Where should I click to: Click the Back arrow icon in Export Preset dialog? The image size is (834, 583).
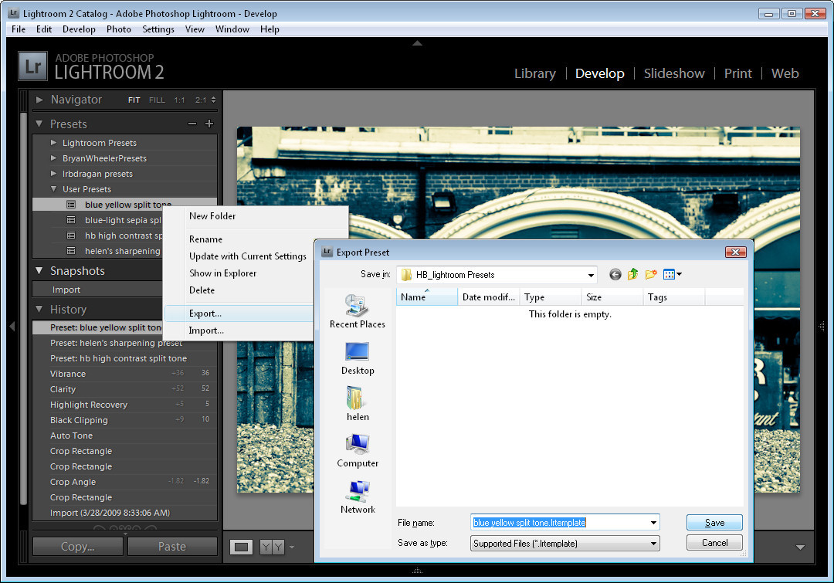click(615, 274)
